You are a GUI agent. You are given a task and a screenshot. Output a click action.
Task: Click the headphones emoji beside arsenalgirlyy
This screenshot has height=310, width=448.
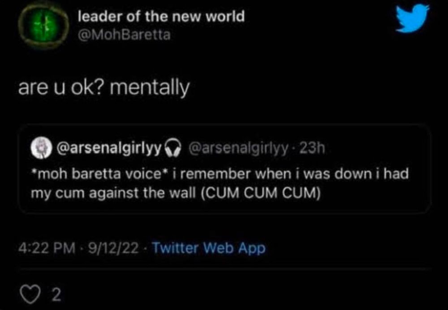tap(174, 148)
